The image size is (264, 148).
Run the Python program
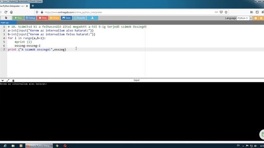pyautogui.click(x=18, y=18)
